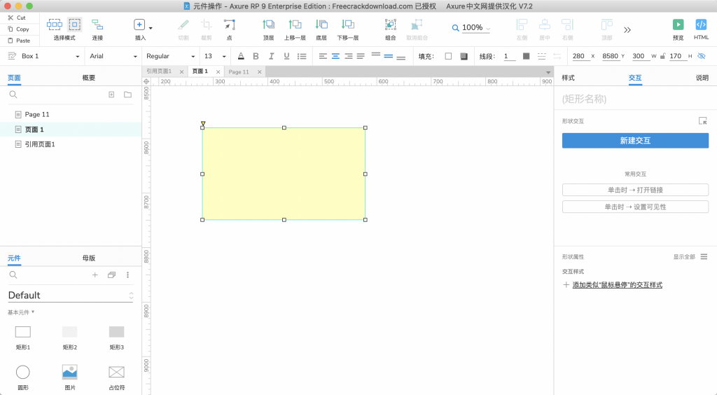
Task: Click the 新建交互 button
Action: pyautogui.click(x=635, y=141)
